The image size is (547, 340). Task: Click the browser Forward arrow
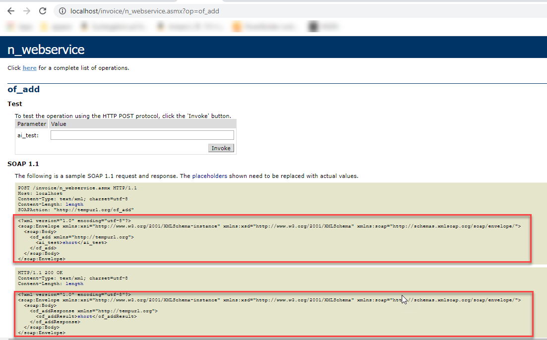(27, 11)
